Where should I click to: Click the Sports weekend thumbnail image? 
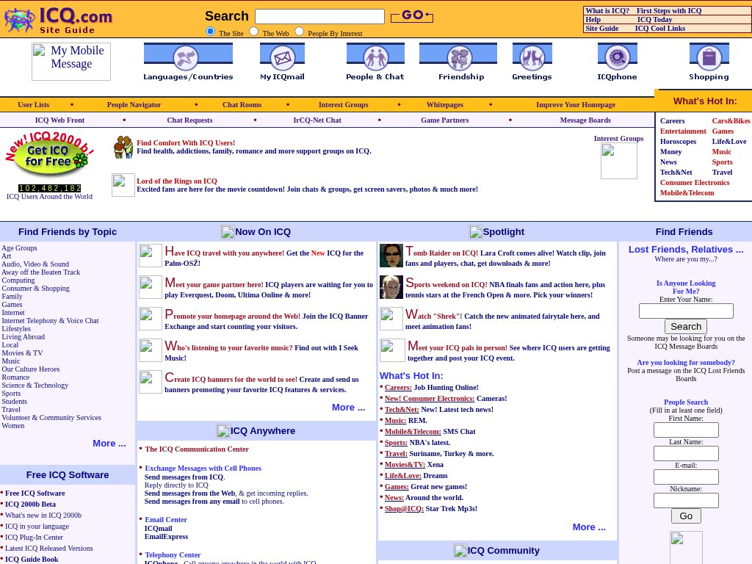click(391, 287)
